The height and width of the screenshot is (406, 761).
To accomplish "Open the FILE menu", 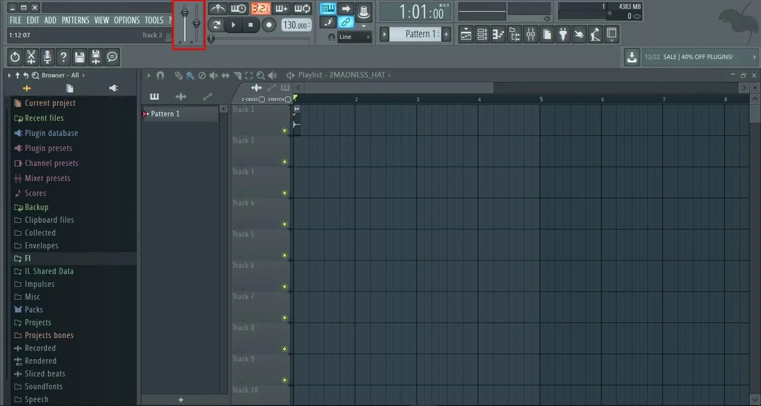I will [16, 20].
